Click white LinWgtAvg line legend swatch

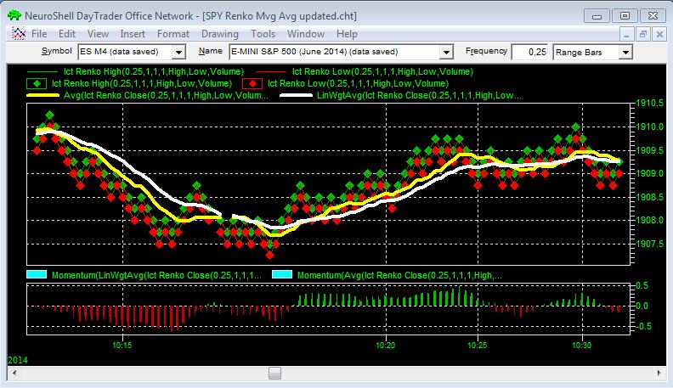296,95
